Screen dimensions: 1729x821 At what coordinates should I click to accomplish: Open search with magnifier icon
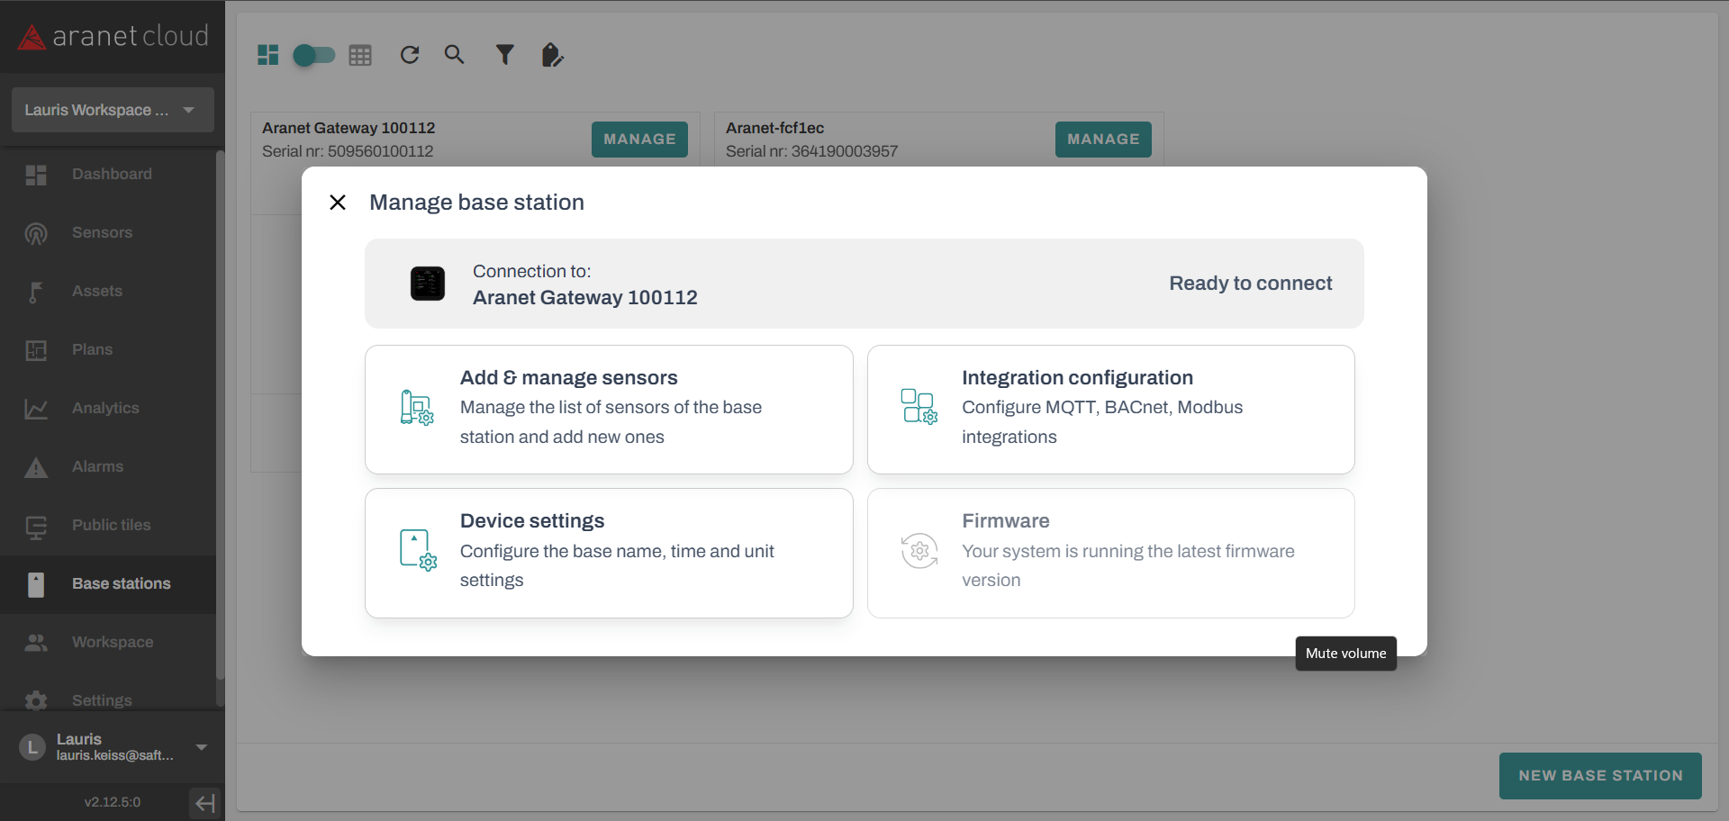tap(455, 55)
